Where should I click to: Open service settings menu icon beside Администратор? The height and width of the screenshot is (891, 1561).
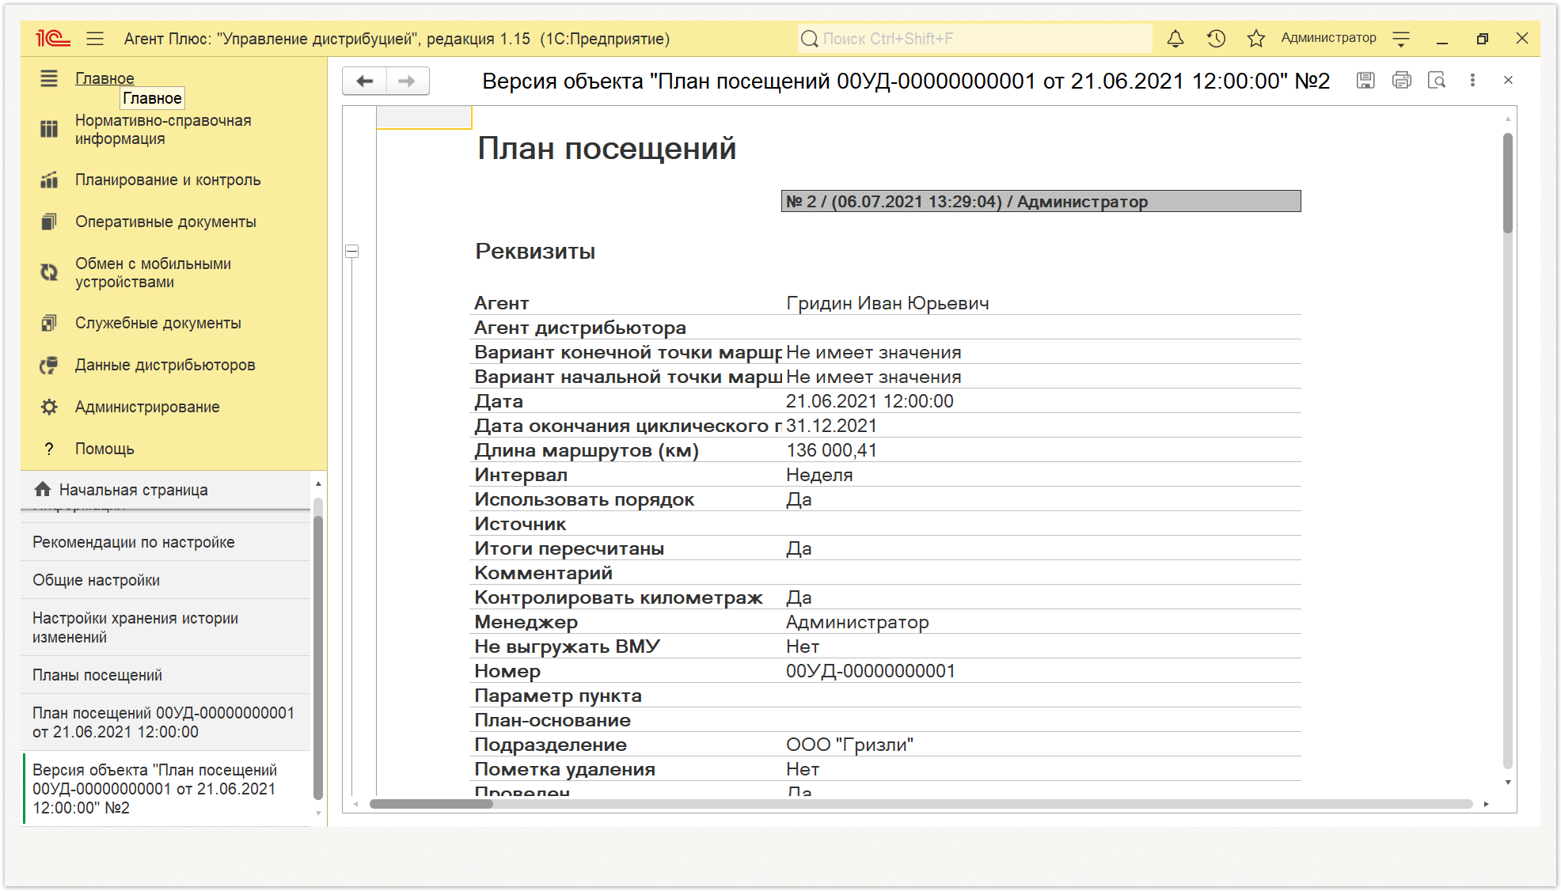[1401, 38]
